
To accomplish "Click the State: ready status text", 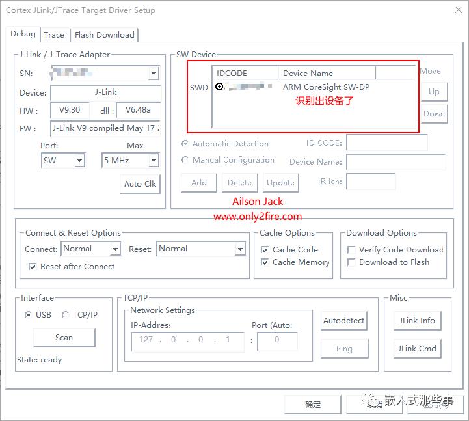I will [40, 360].
